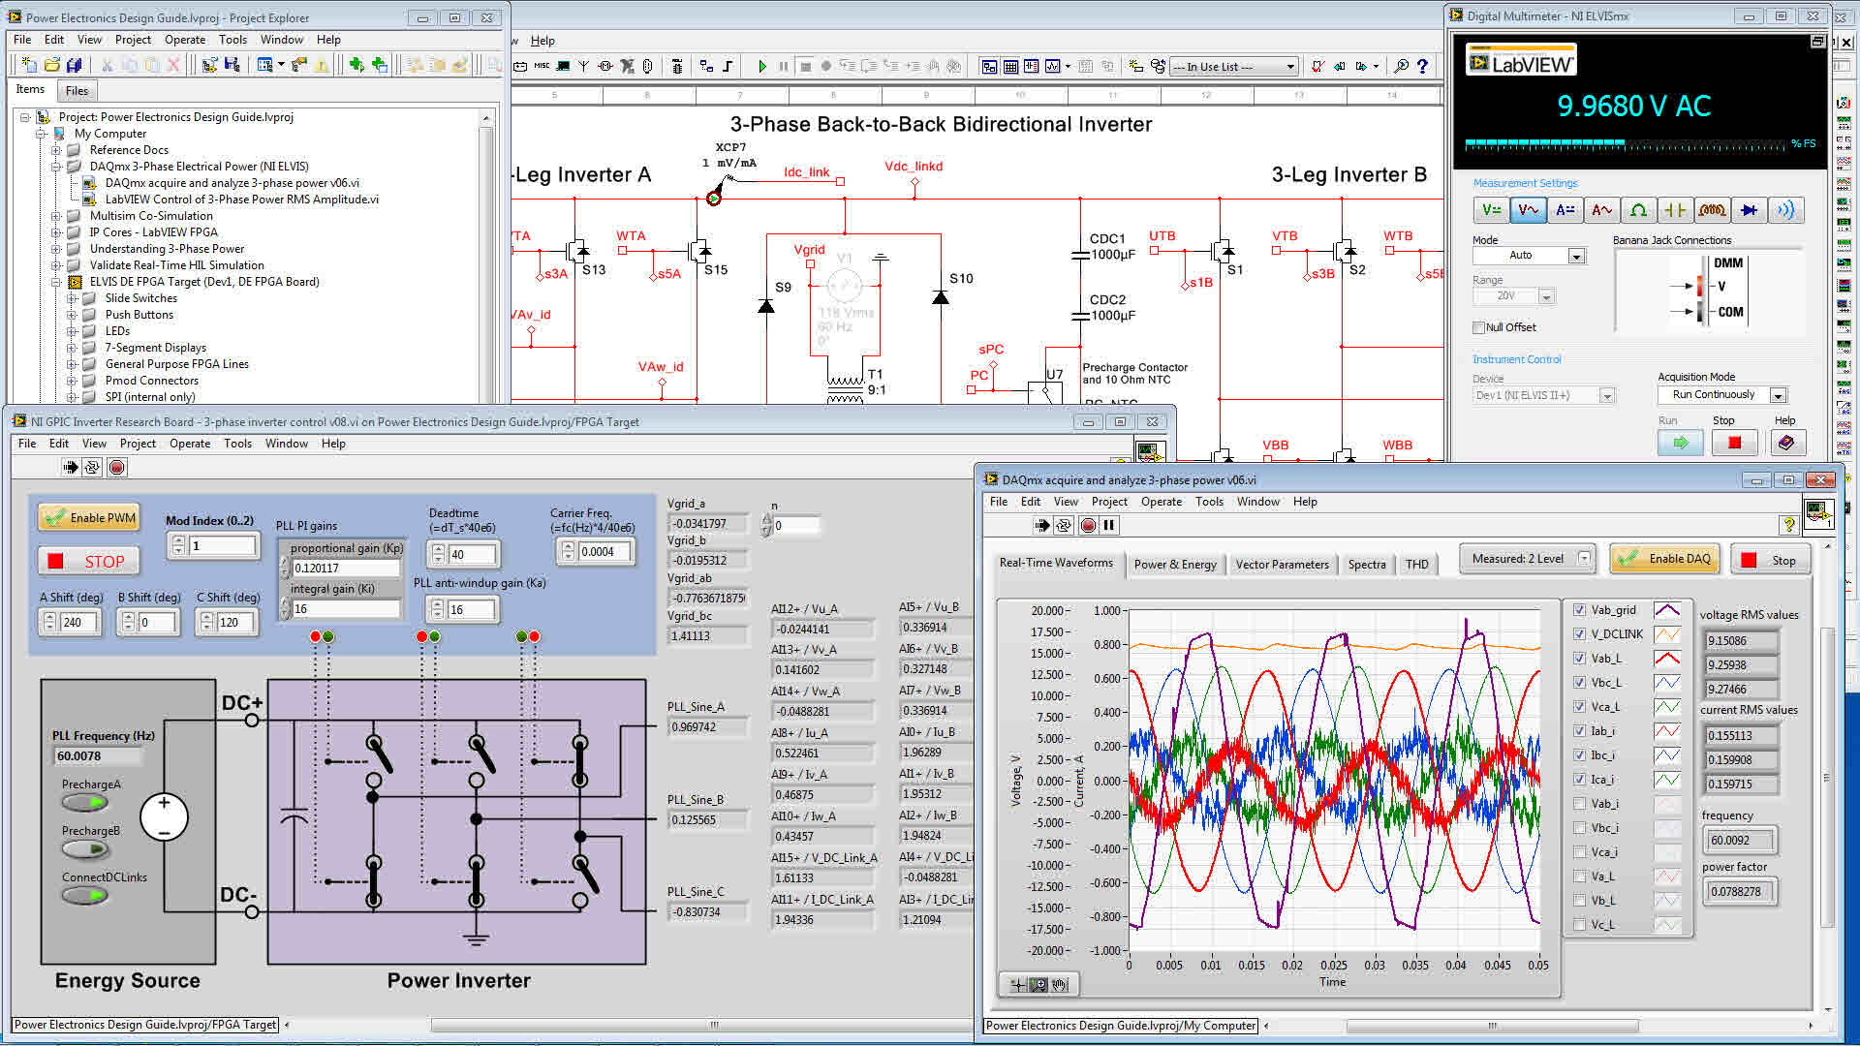Click Multisim help question mark icon

[x=1422, y=67]
